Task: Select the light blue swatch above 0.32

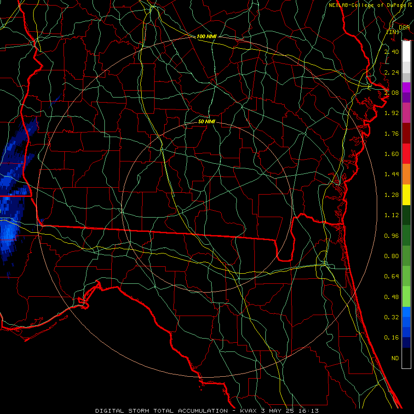Action: point(406,312)
